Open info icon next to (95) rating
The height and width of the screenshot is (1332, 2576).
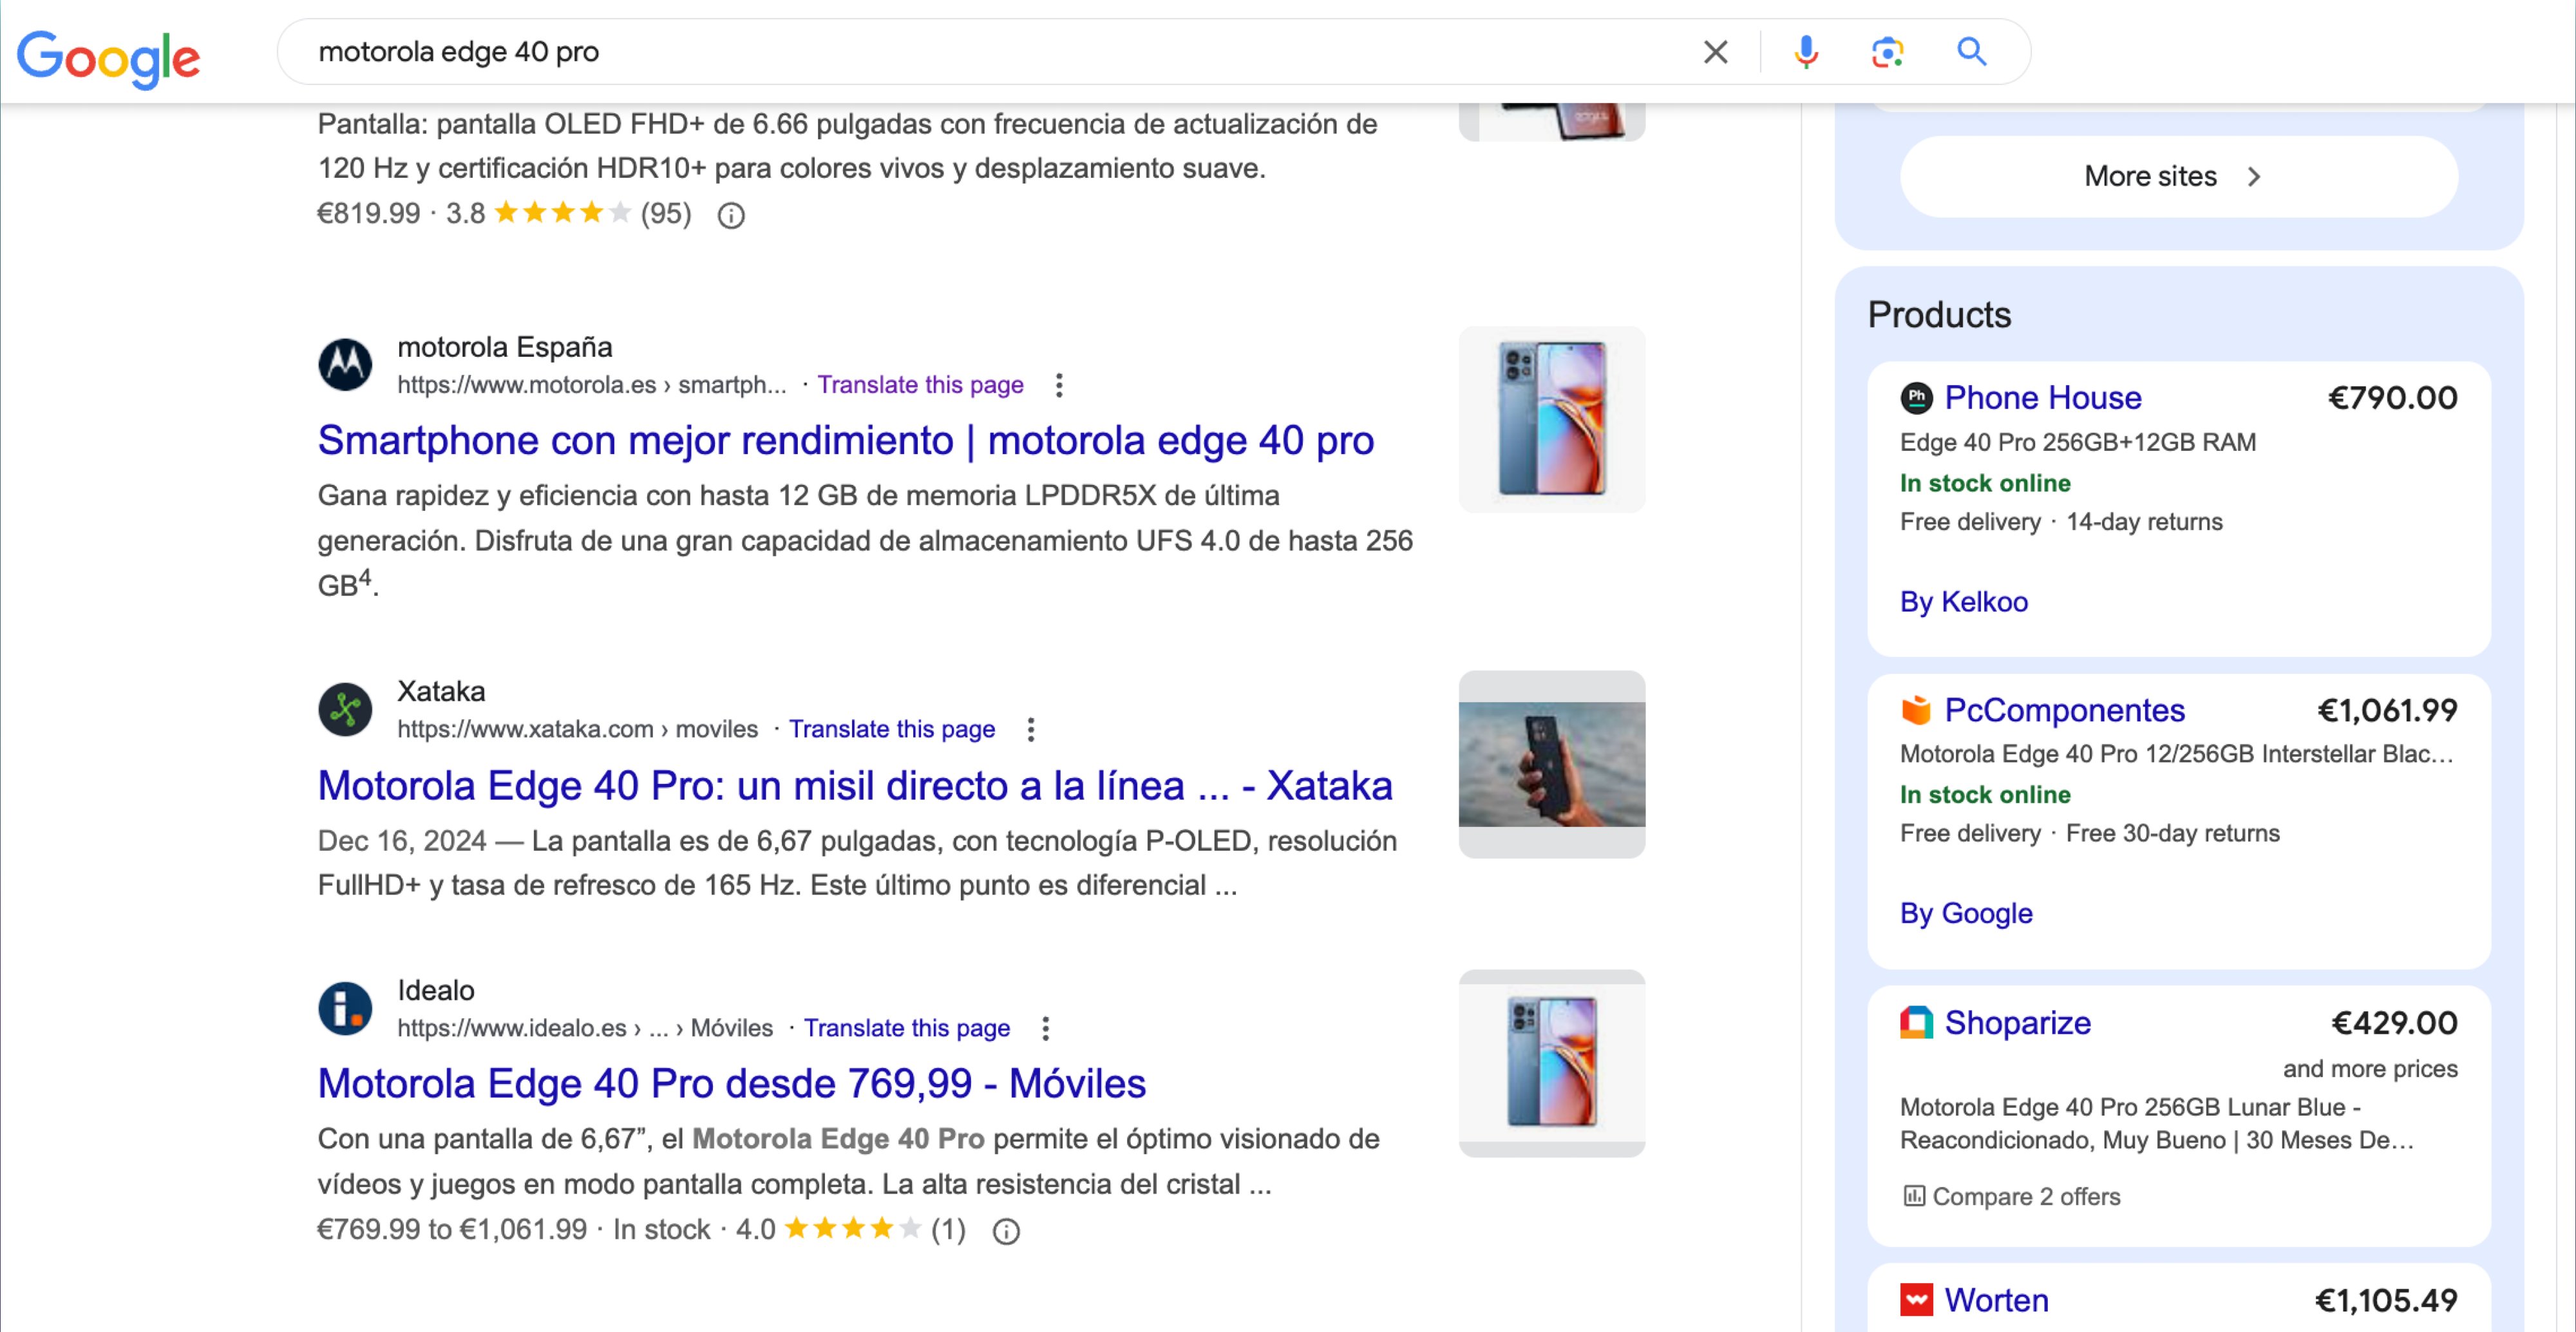tap(731, 215)
